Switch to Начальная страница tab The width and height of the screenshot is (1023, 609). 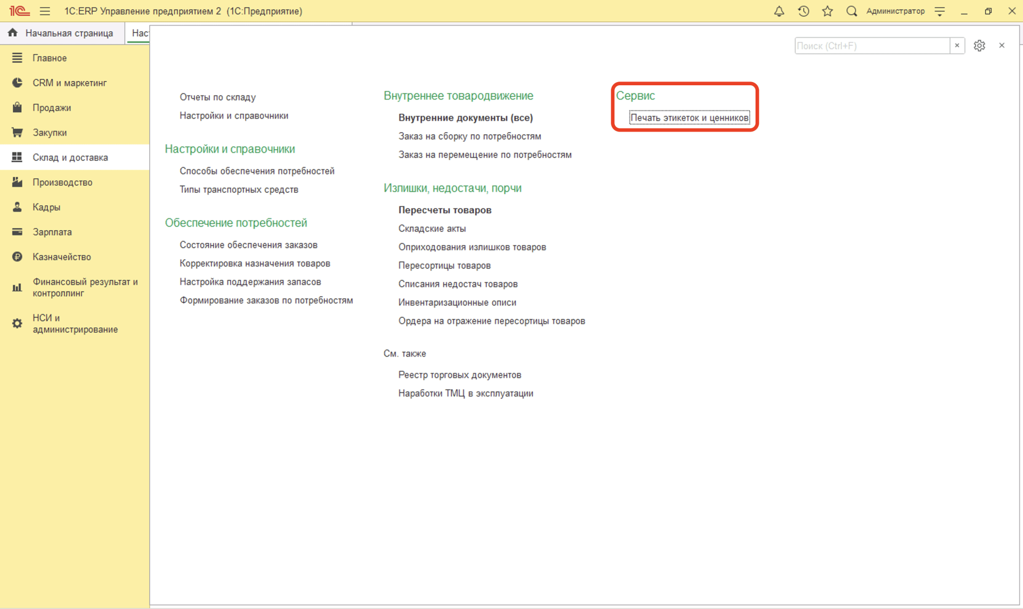(x=69, y=33)
